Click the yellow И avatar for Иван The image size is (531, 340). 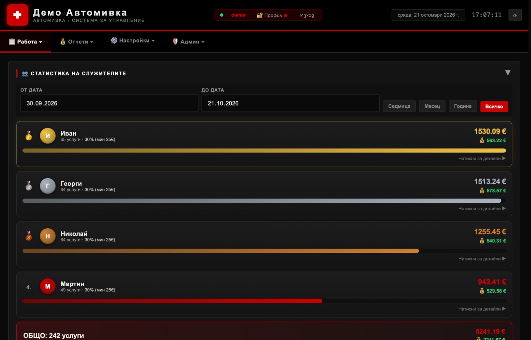[47, 136]
